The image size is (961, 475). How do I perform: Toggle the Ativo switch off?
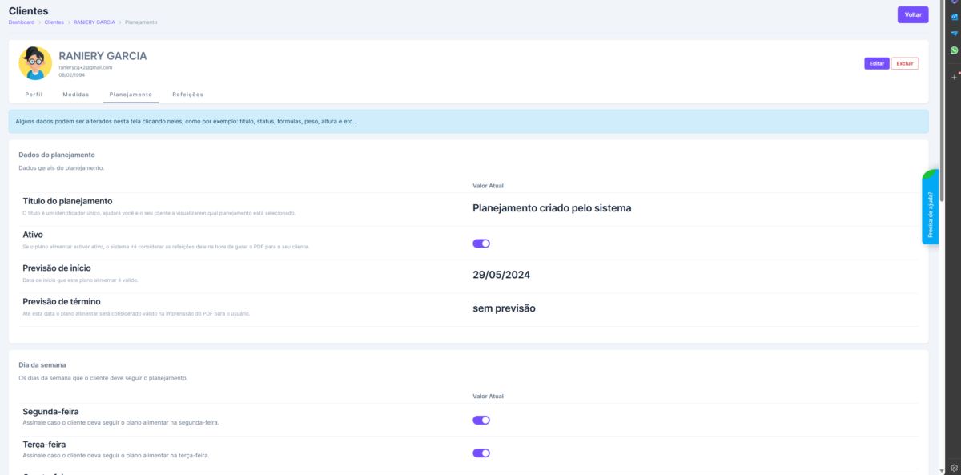point(481,244)
